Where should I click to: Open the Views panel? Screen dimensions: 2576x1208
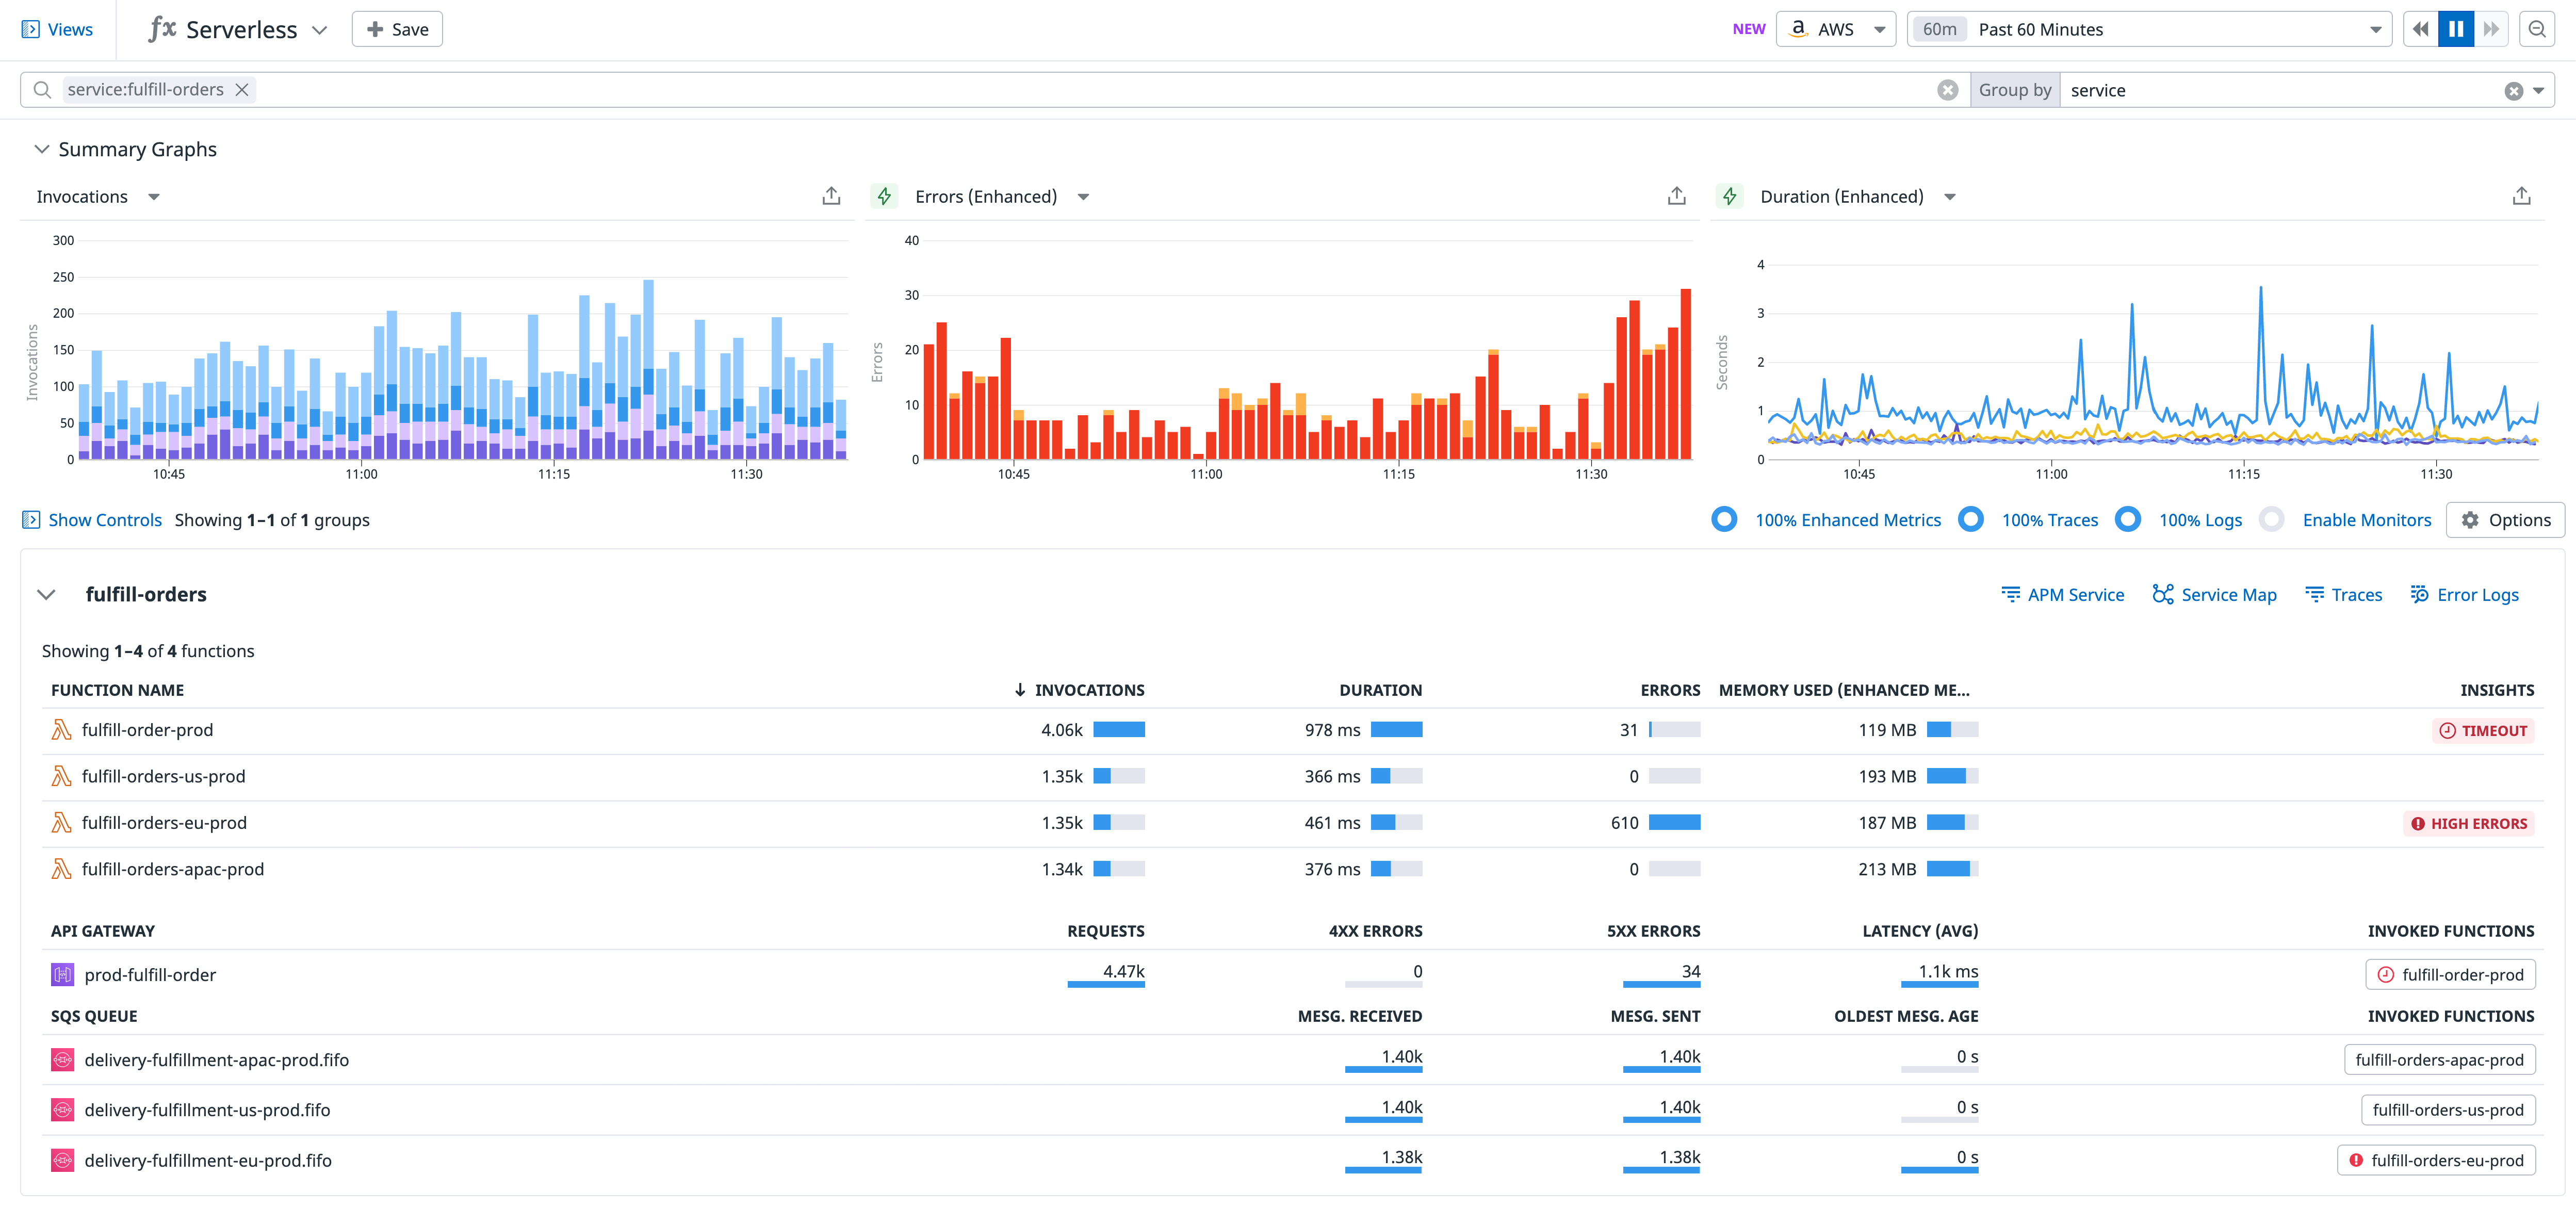pyautogui.click(x=57, y=29)
